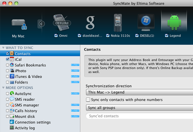
Task: Click the scroll-left arrow in devices bar
Action: tap(42, 24)
